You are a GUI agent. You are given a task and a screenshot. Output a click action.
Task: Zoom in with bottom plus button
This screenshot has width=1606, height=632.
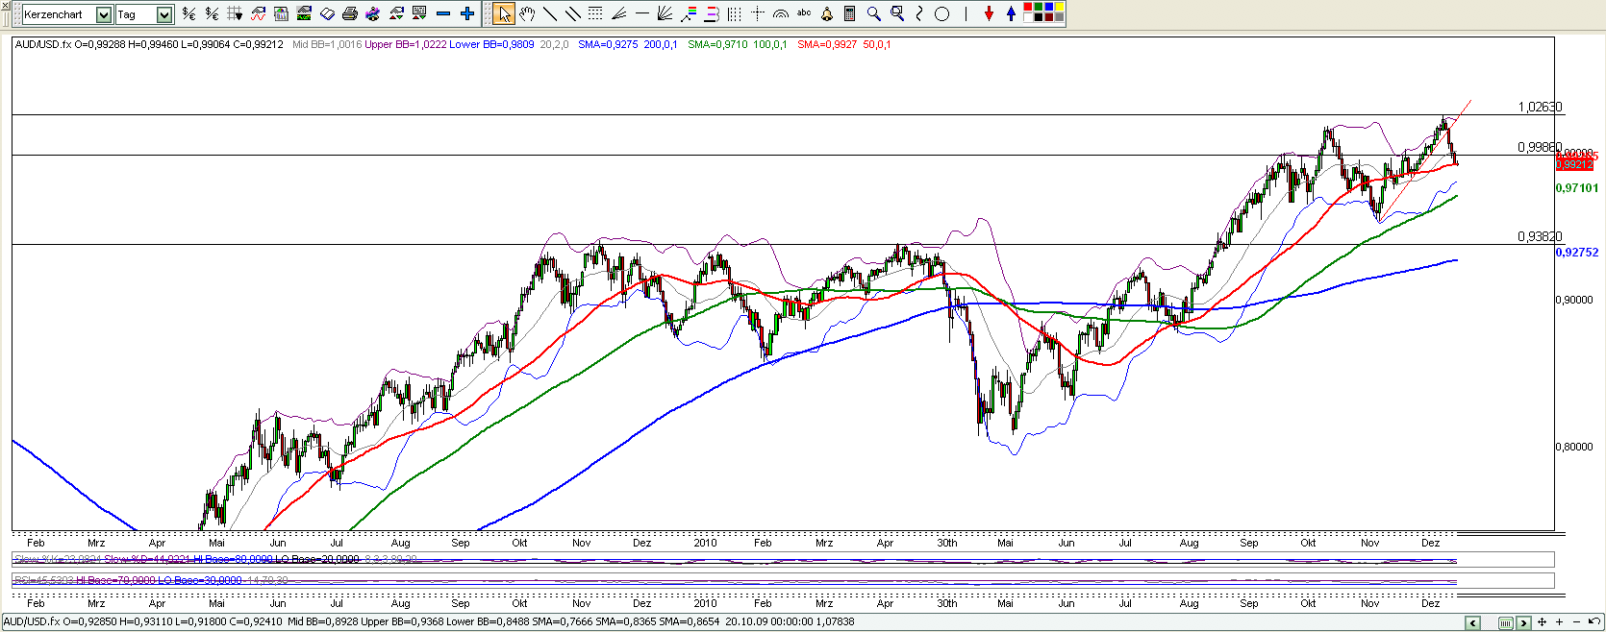coord(1560,622)
